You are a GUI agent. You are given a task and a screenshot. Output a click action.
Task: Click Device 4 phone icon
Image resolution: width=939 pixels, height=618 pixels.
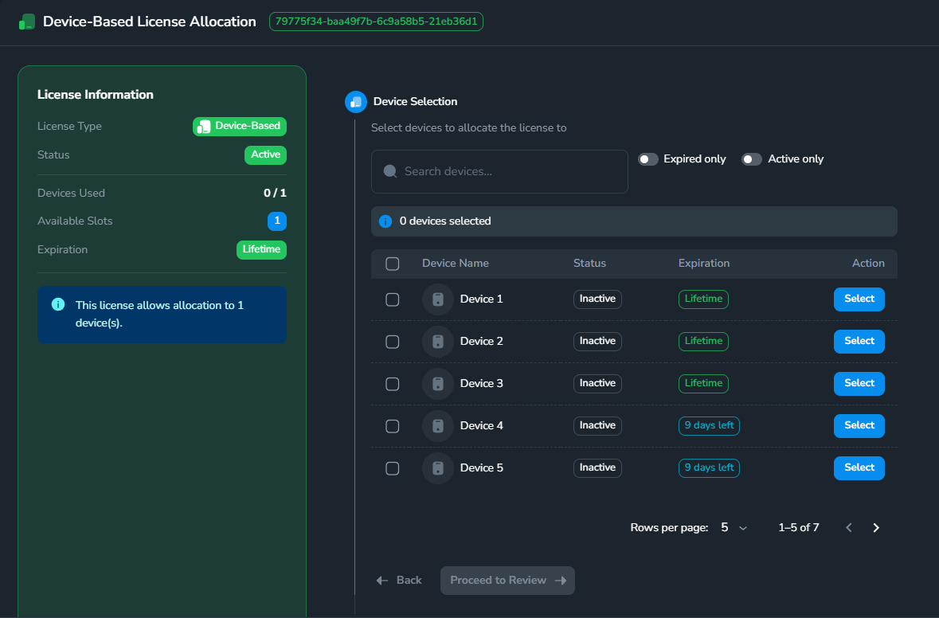click(x=438, y=426)
